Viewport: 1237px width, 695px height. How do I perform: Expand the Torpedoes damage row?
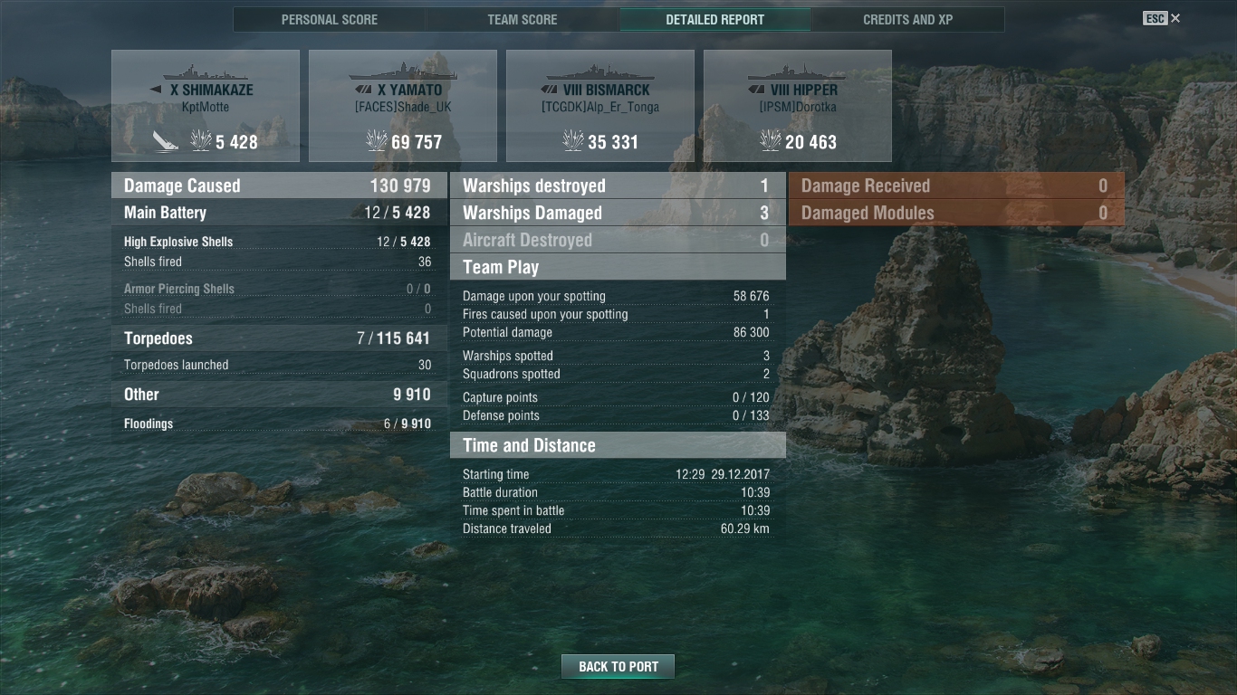pyautogui.click(x=279, y=338)
